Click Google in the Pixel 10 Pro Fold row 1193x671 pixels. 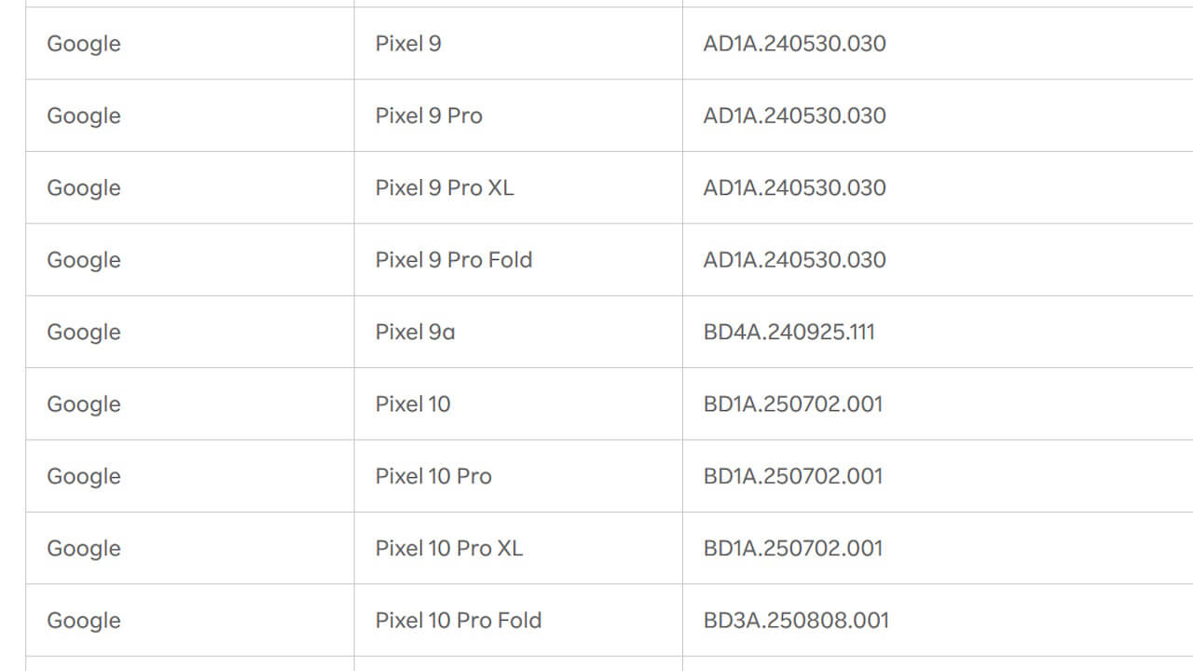[84, 620]
